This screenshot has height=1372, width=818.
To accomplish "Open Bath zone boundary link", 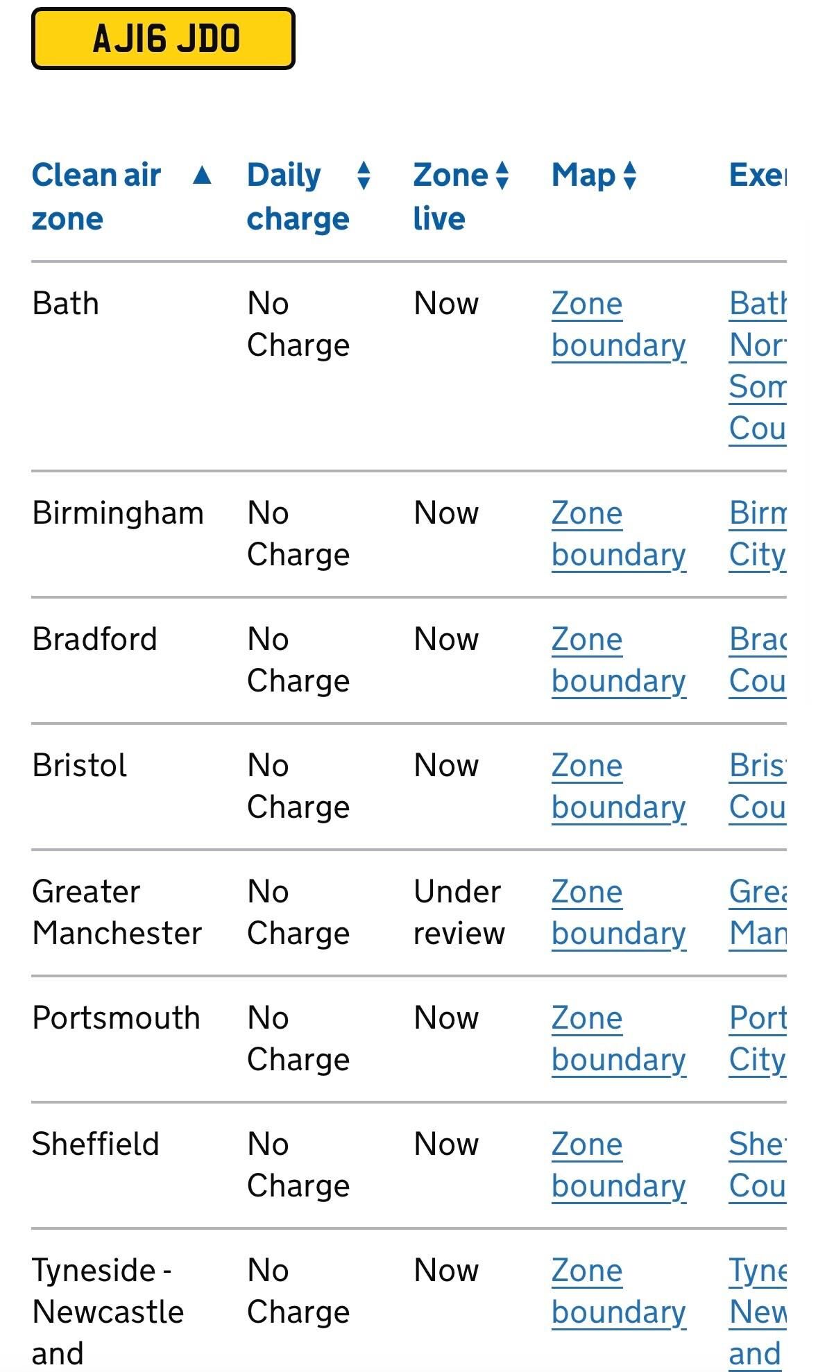I will coord(619,325).
